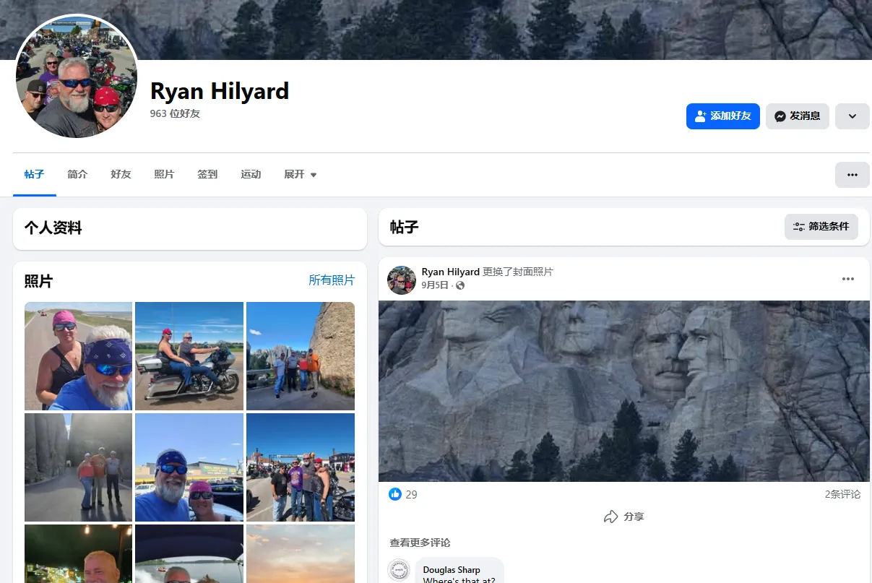Viewport: 872px width, 583px height.
Task: Click the Share (分享) icon under the post
Action: point(610,517)
